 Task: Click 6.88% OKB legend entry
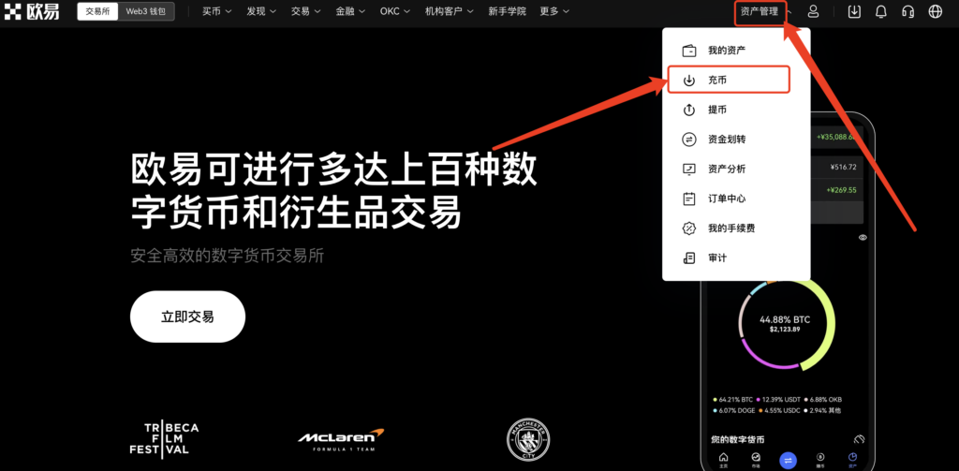point(823,400)
